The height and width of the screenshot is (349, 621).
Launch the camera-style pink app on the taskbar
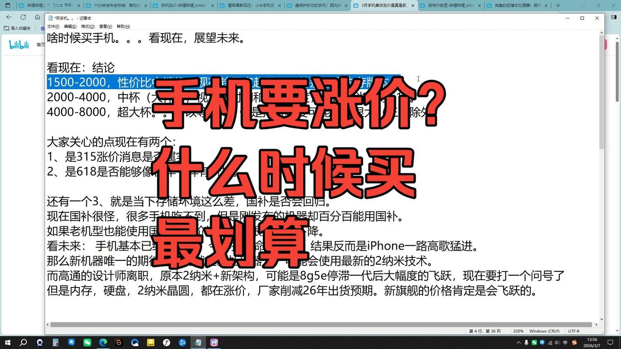tap(213, 343)
